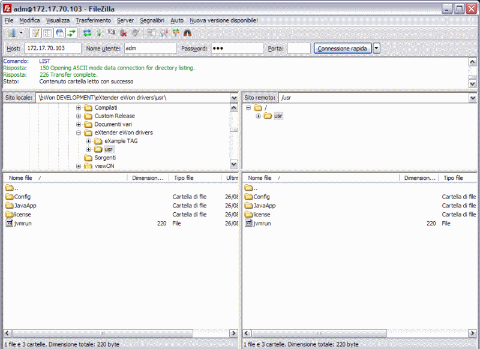Open the directory listing filters icon
The height and width of the screenshot is (349, 480).
click(151, 33)
